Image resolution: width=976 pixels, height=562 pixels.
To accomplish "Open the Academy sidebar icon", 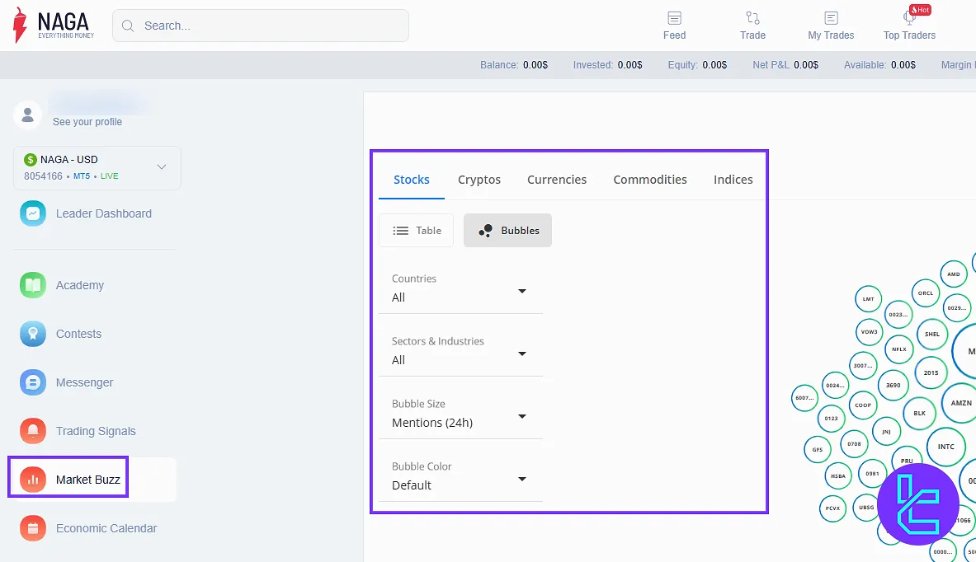I will [33, 285].
